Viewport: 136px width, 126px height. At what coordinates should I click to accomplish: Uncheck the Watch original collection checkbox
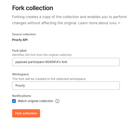pos(14,101)
